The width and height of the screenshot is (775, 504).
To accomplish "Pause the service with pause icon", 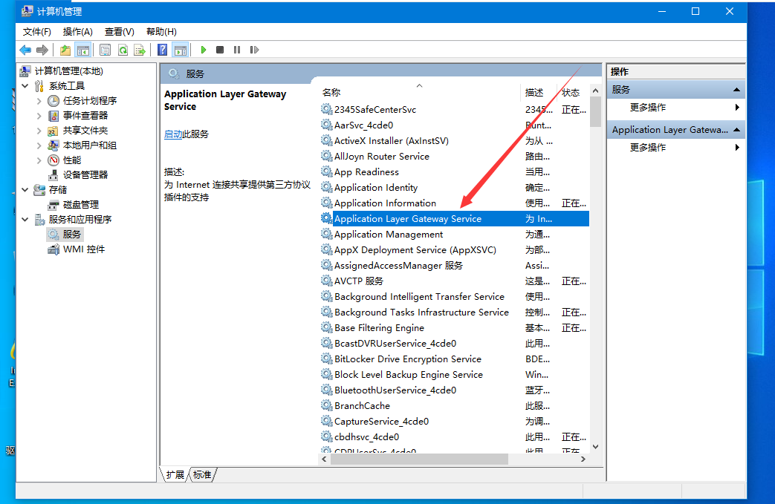I will click(x=237, y=50).
